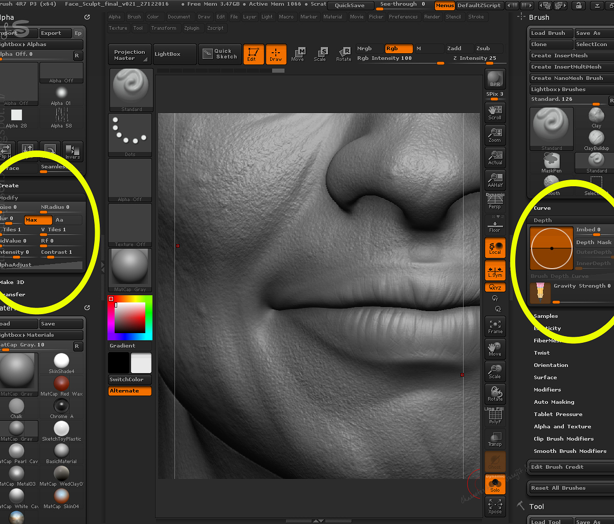This screenshot has width=614, height=524.
Task: Toggle PolyF line fill display
Action: (495, 416)
